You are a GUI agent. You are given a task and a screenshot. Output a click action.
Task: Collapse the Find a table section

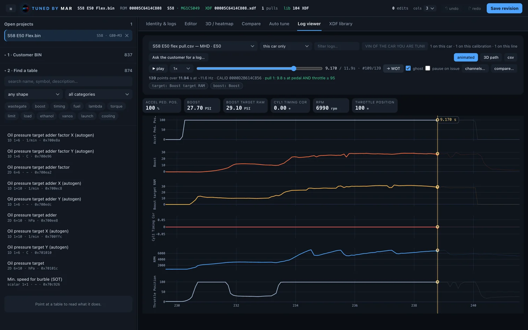(x=68, y=71)
